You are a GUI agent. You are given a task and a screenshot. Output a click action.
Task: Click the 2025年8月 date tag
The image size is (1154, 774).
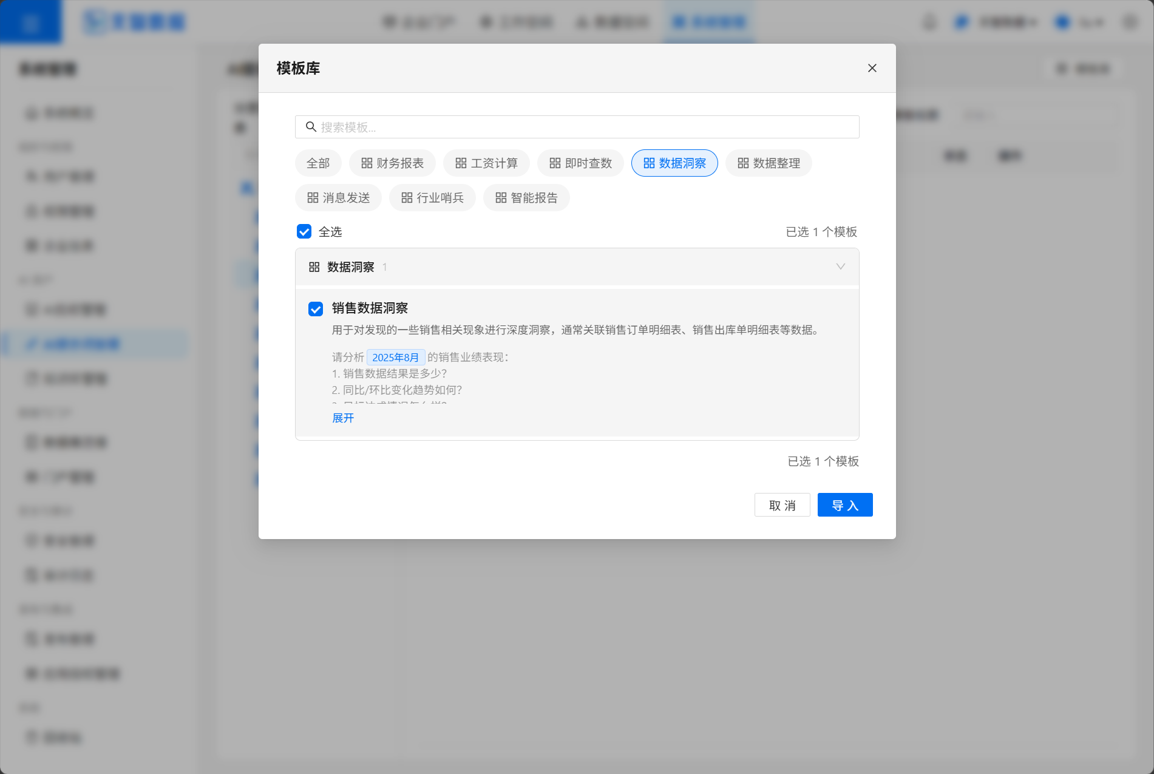[395, 358]
